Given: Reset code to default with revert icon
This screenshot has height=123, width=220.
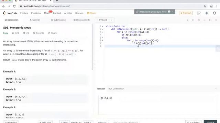Looking at the screenshot, I should (x=199, y=20).
